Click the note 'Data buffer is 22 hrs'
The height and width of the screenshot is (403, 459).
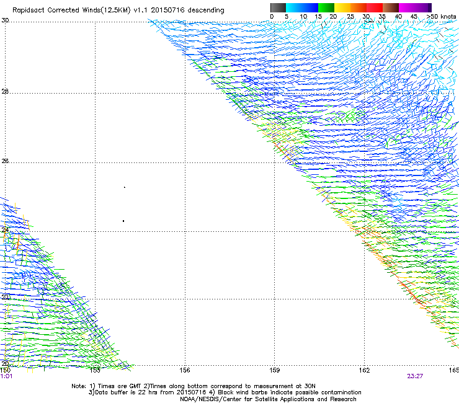(x=127, y=392)
